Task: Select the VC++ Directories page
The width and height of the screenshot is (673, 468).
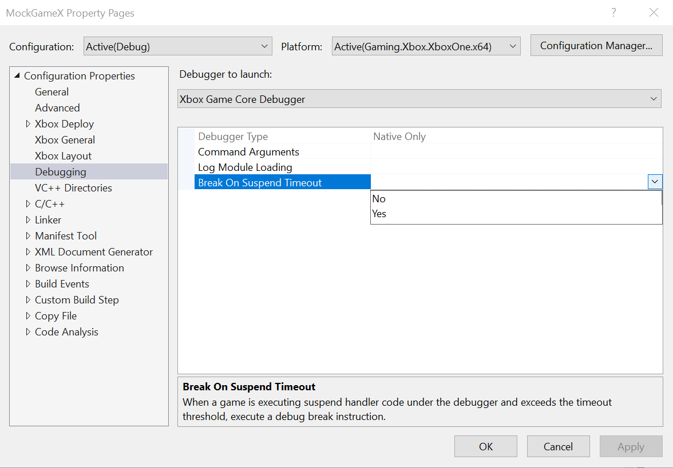Action: pos(73,187)
